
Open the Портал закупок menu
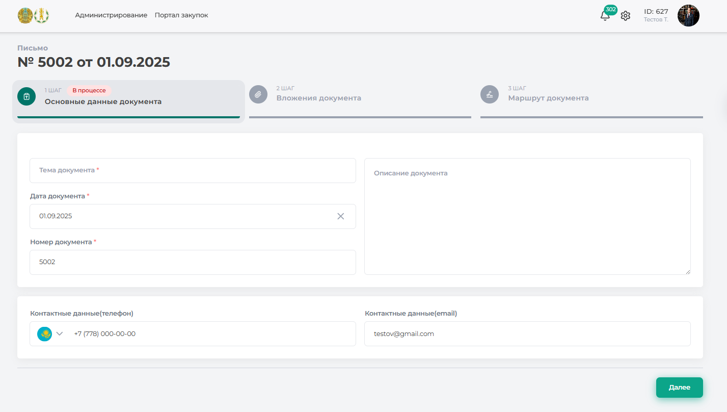(x=181, y=15)
